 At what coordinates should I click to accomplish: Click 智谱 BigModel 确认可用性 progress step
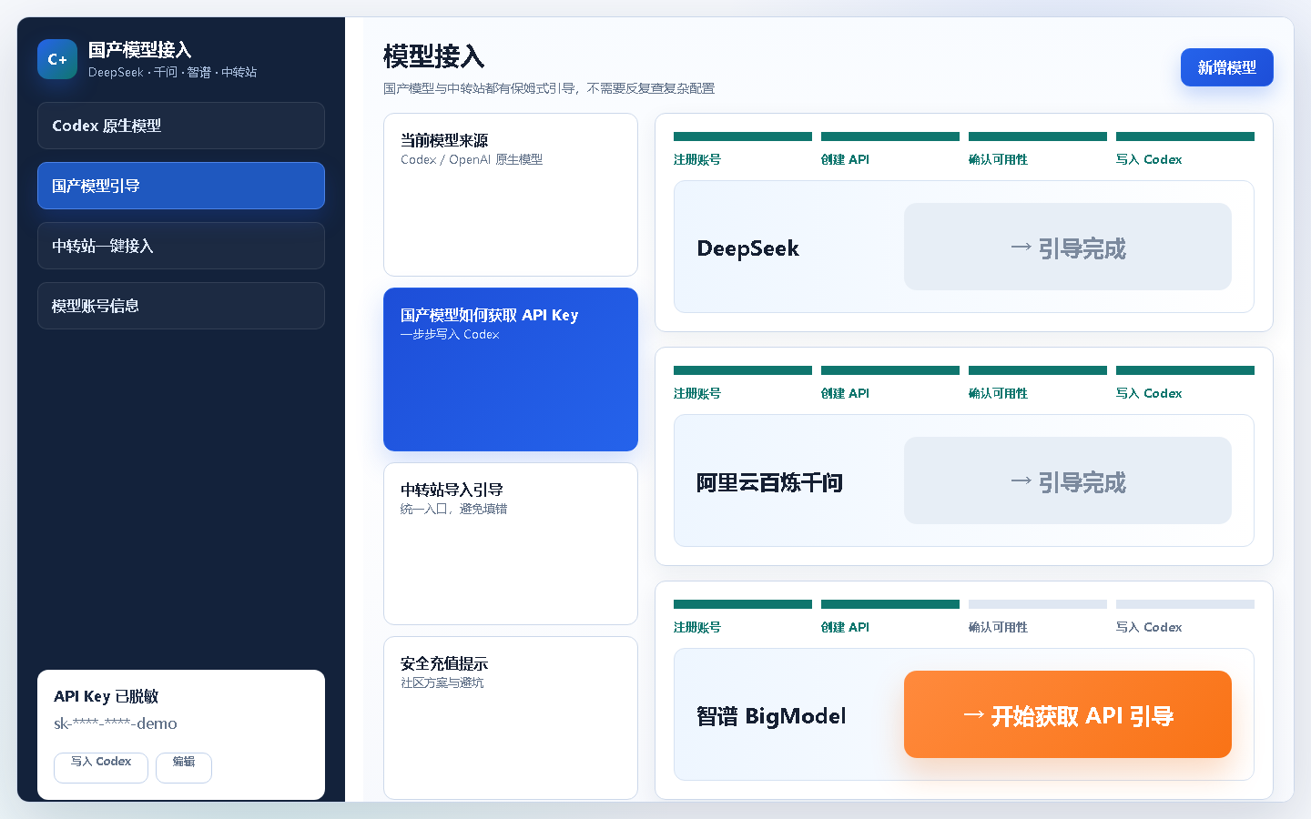point(1038,617)
